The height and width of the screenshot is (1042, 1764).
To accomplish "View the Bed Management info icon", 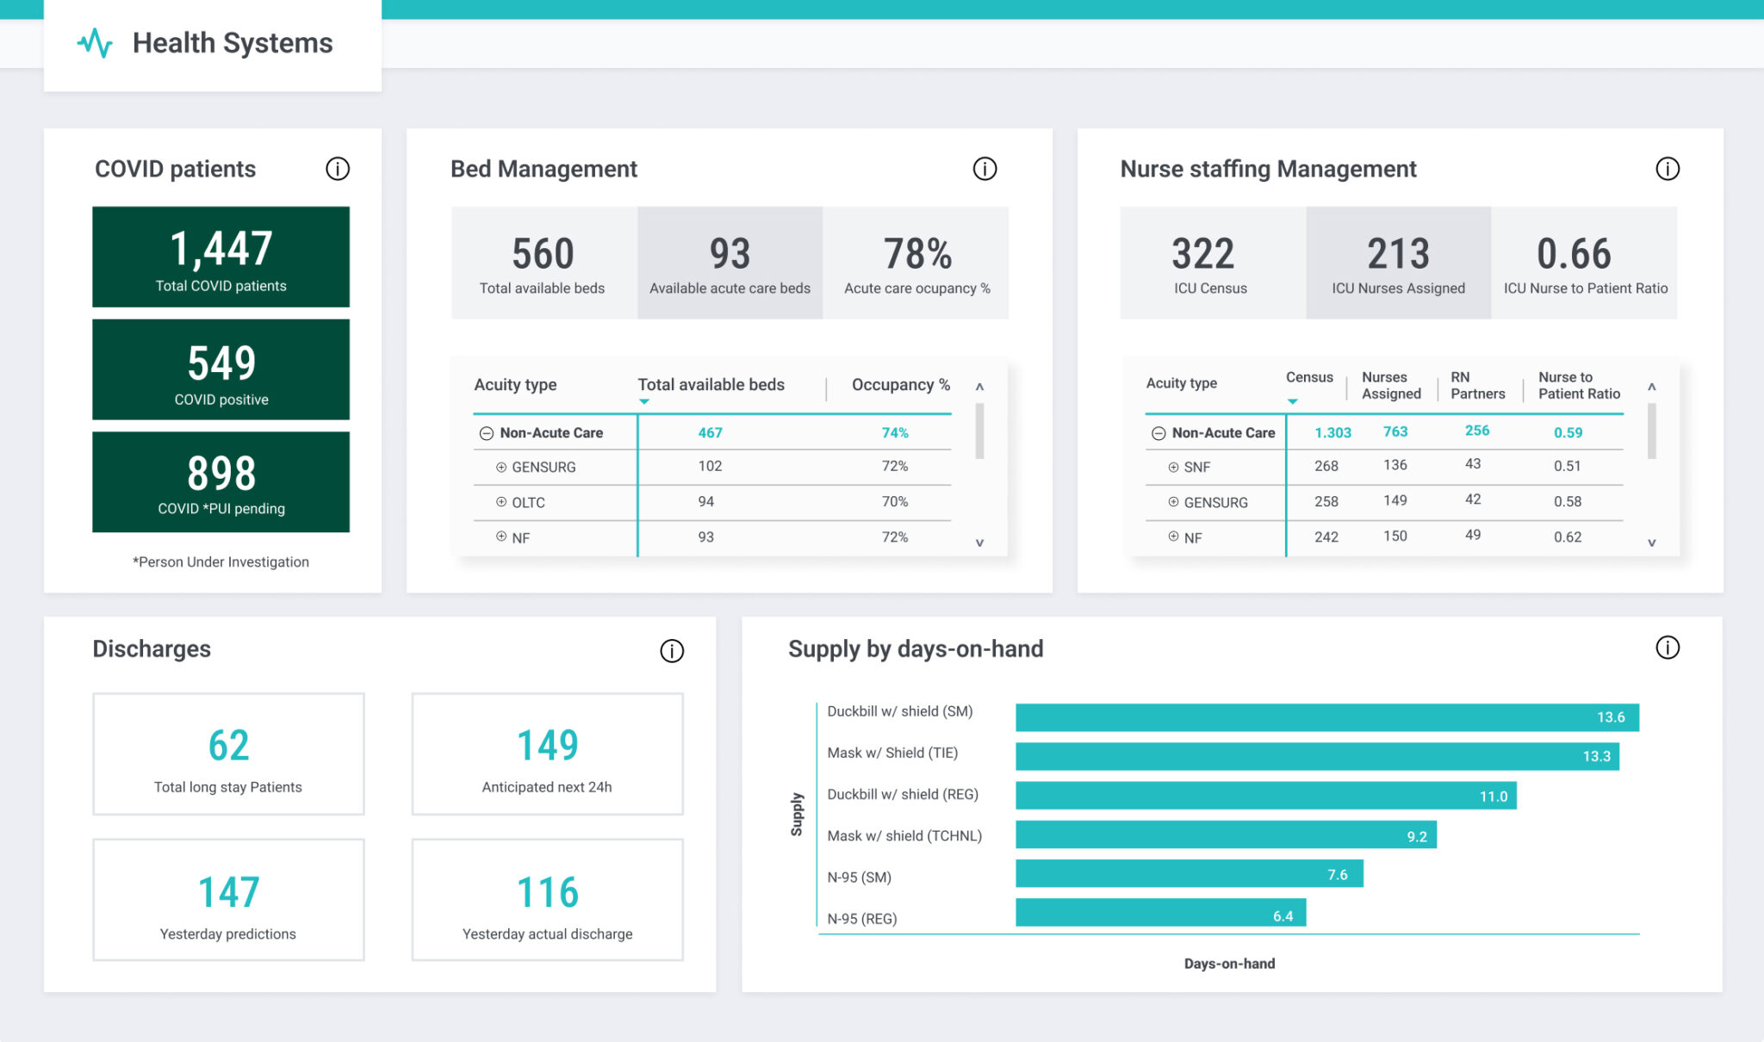I will click(984, 169).
